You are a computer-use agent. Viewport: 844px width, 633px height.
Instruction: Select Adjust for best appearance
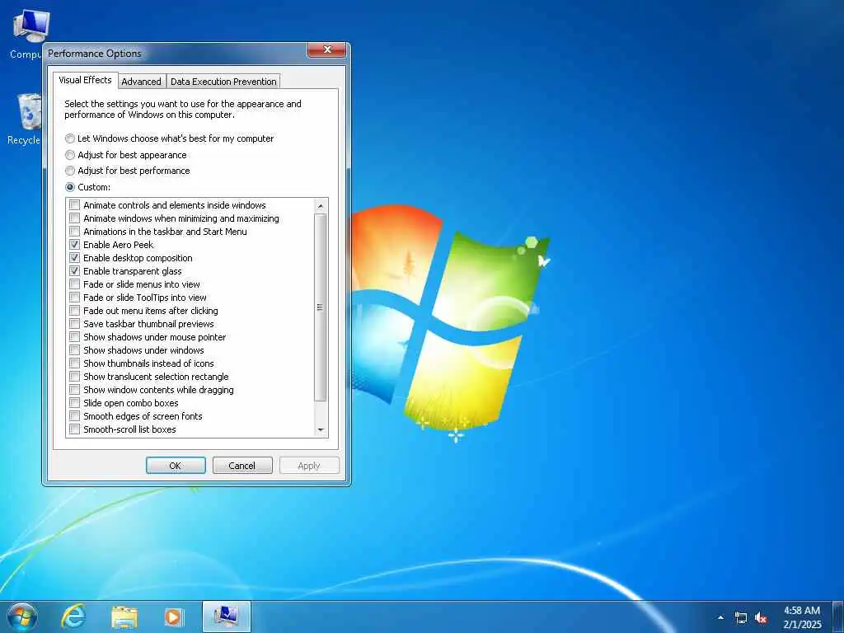(126, 155)
